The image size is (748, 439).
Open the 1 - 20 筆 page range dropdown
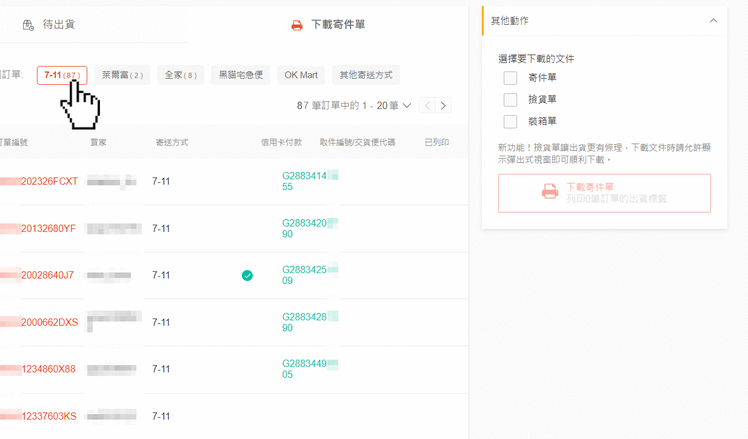pos(406,106)
